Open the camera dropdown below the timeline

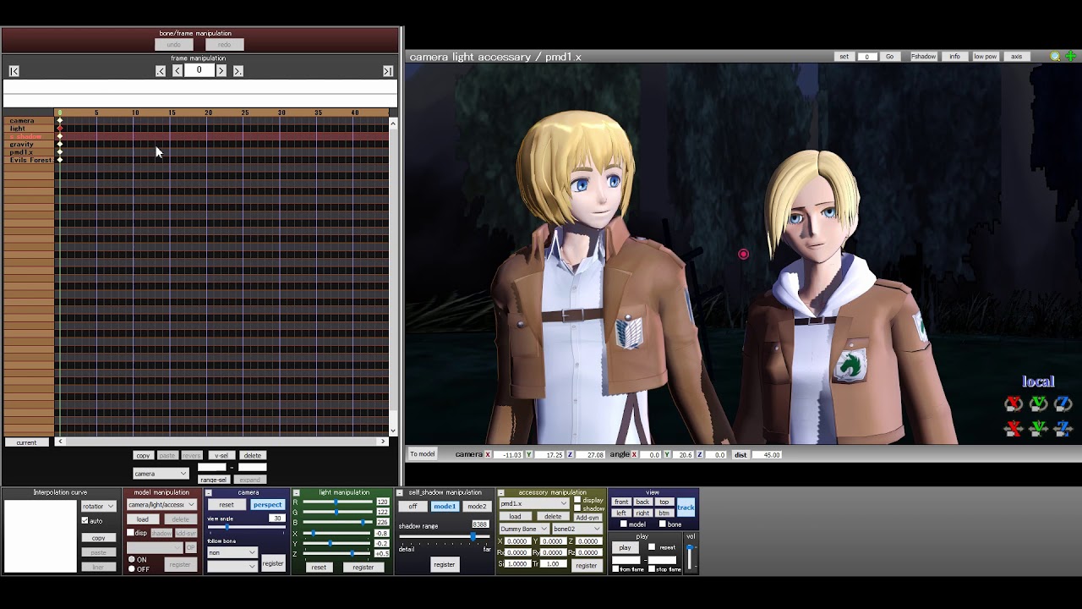point(161,474)
